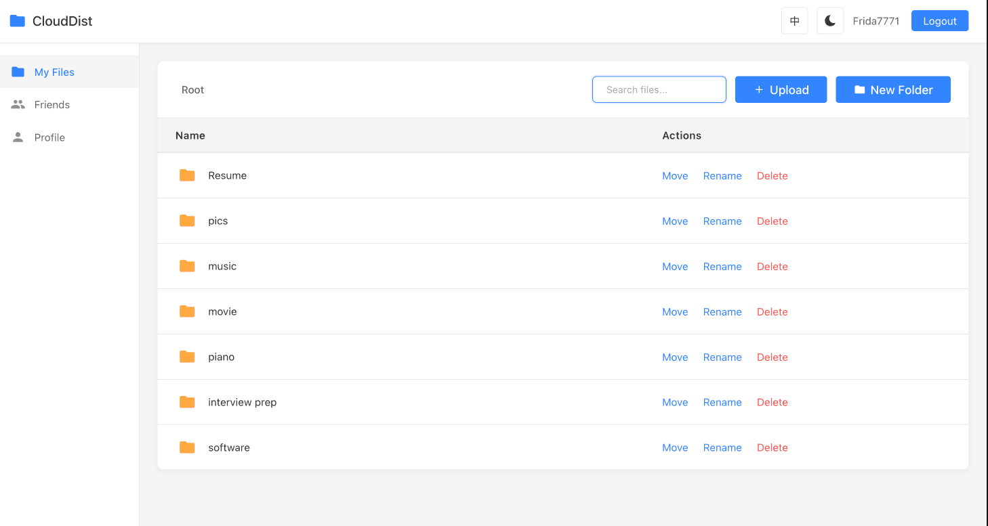Open the Friends sidebar page
The image size is (988, 526).
point(52,105)
